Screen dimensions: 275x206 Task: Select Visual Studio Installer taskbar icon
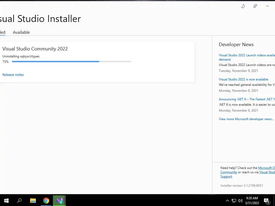click(x=59, y=200)
